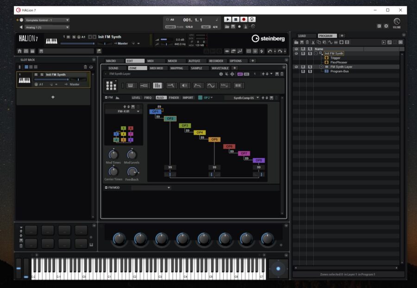Add a new slot with the plus button
The width and height of the screenshot is (417, 288).
click(53, 97)
